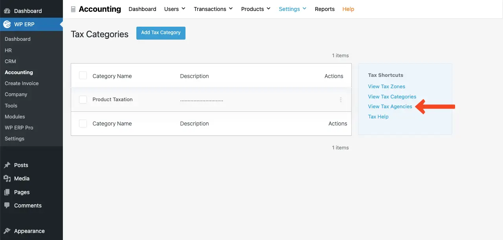
Task: Click the footer Actions column label
Action: click(338, 124)
